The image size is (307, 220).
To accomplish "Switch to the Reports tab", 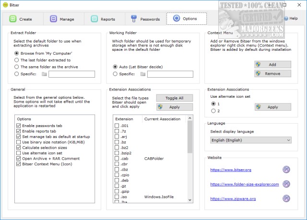I will point(105,19).
